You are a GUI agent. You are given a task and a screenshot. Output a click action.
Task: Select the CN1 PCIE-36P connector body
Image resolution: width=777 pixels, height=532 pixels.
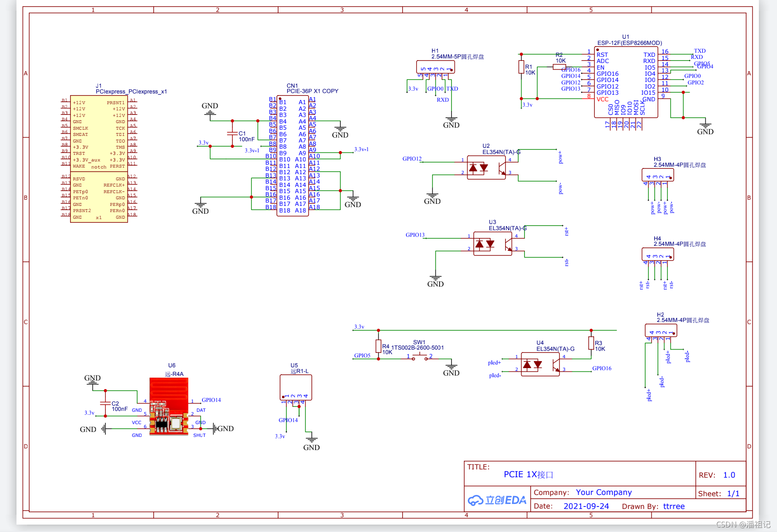point(293,156)
